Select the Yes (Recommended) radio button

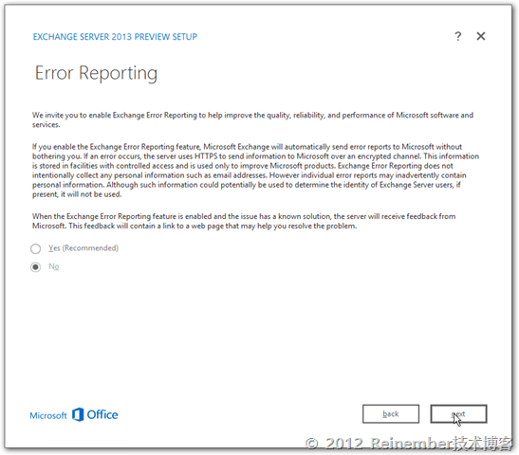click(x=36, y=248)
